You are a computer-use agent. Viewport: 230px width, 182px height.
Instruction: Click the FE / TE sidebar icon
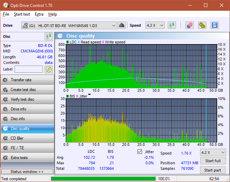[6, 148]
